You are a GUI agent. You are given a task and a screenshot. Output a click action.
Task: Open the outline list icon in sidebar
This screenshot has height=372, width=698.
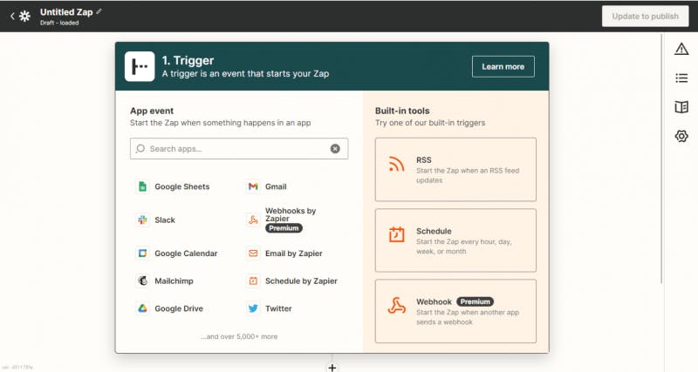(x=681, y=78)
